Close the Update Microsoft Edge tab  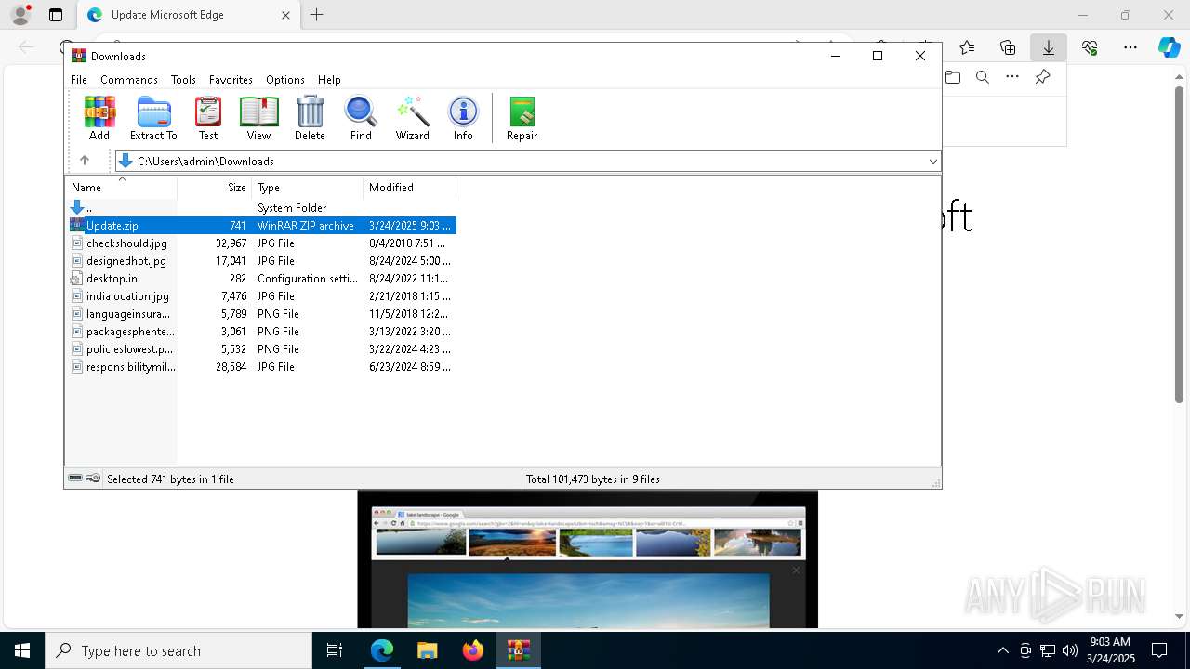[x=285, y=15]
